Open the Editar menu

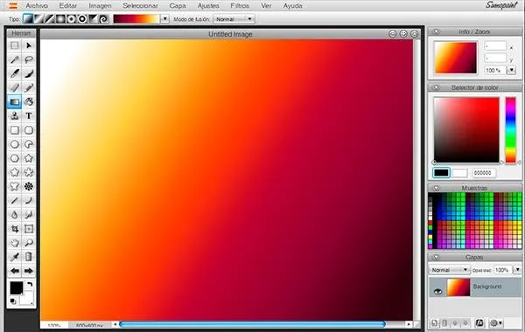pyautogui.click(x=68, y=6)
